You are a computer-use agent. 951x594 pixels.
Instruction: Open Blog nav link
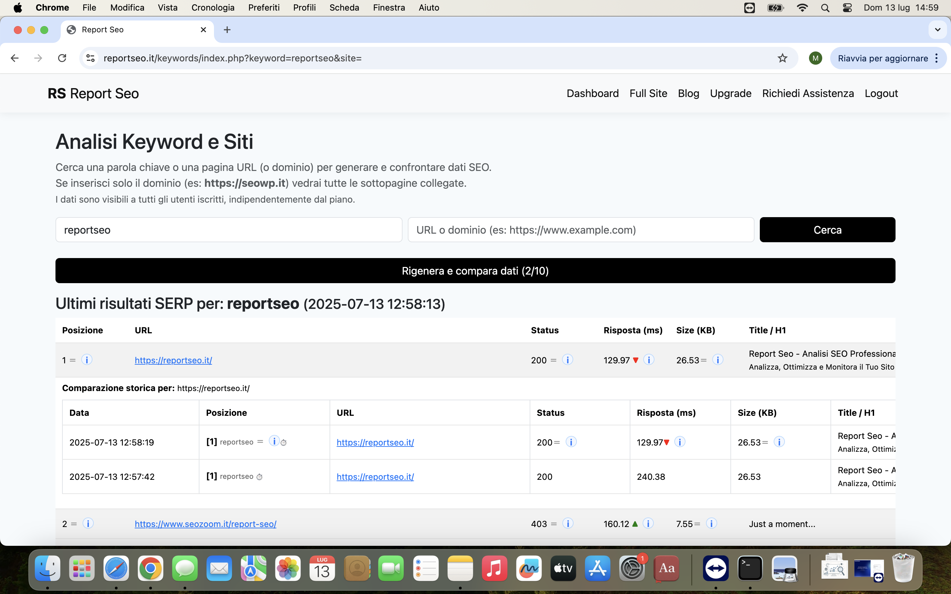(x=688, y=93)
